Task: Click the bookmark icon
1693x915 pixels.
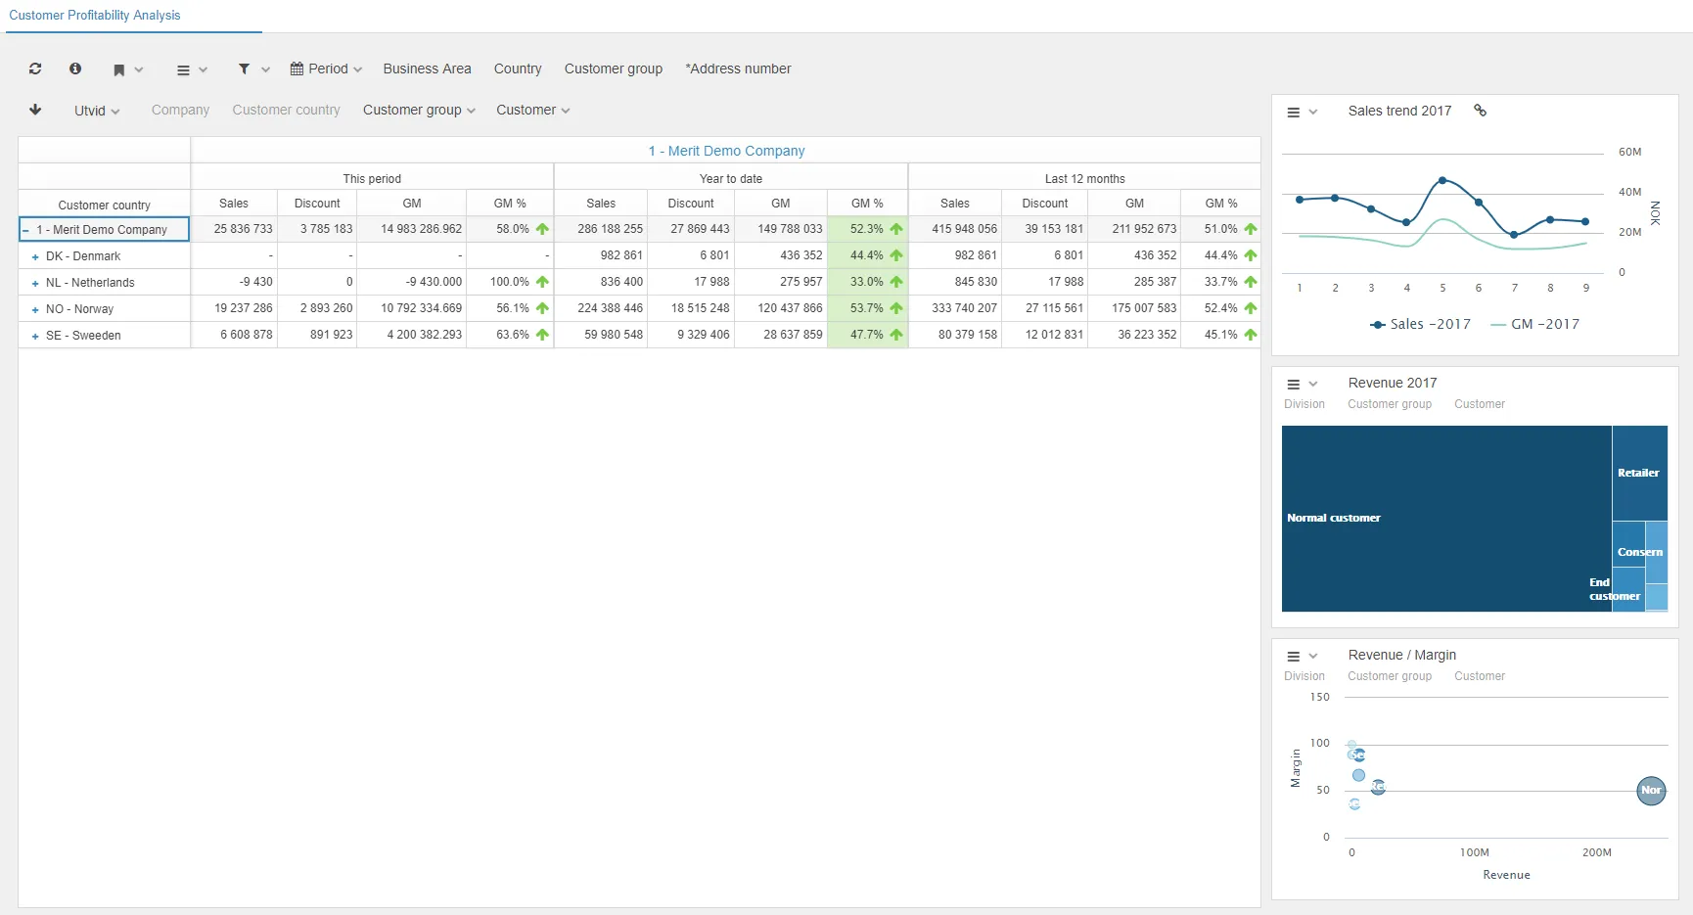Action: 121,69
